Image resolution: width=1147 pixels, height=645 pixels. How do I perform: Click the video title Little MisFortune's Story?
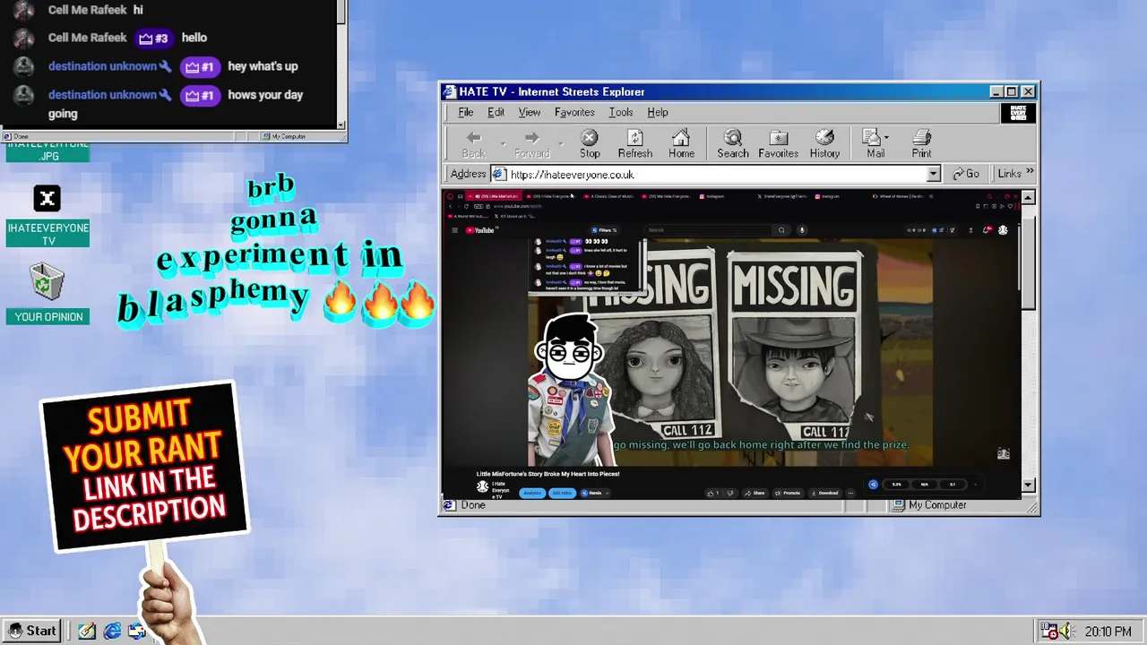click(548, 474)
